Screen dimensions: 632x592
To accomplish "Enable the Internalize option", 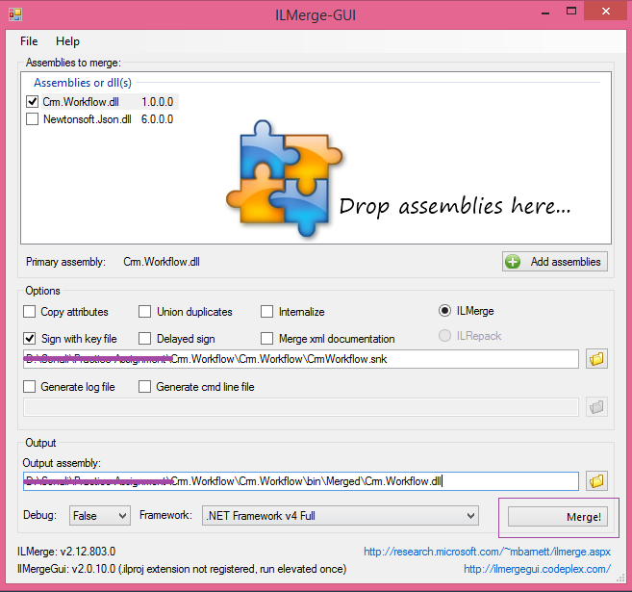I will [266, 312].
